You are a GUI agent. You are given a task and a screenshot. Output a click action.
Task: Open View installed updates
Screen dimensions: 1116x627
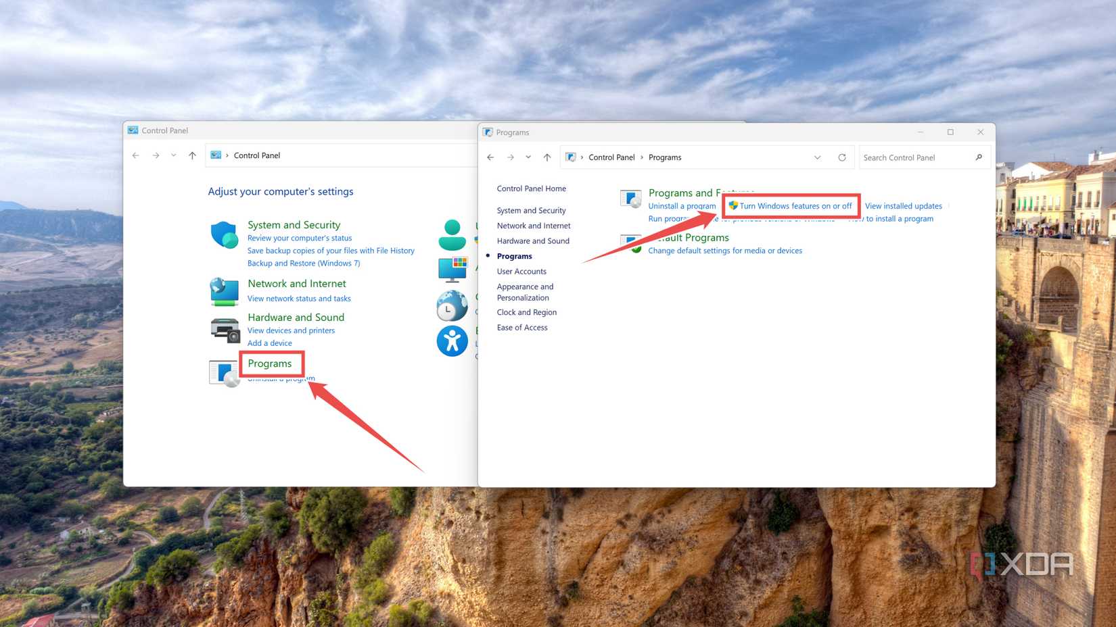point(903,206)
